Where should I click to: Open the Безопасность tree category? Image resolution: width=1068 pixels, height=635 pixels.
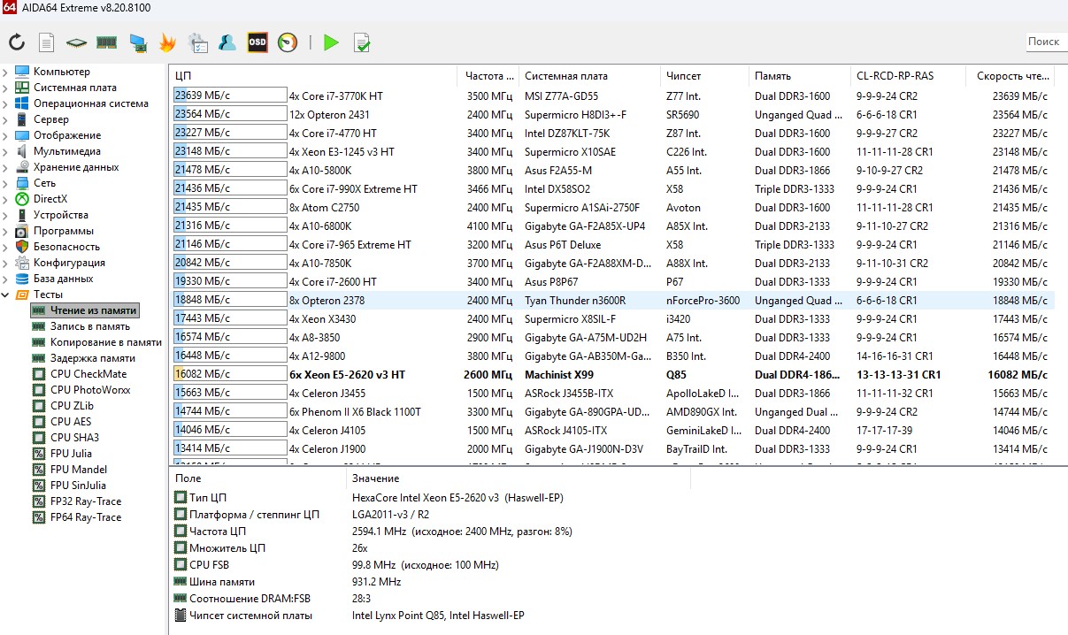coord(67,247)
